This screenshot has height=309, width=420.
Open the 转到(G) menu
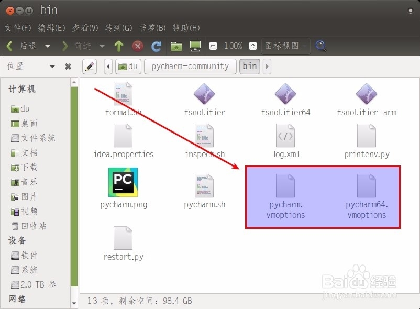tap(119, 28)
